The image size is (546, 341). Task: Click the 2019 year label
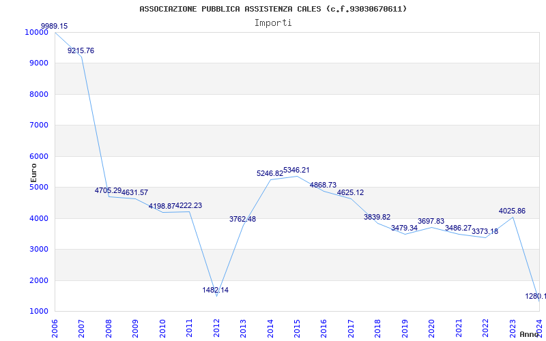(405, 328)
